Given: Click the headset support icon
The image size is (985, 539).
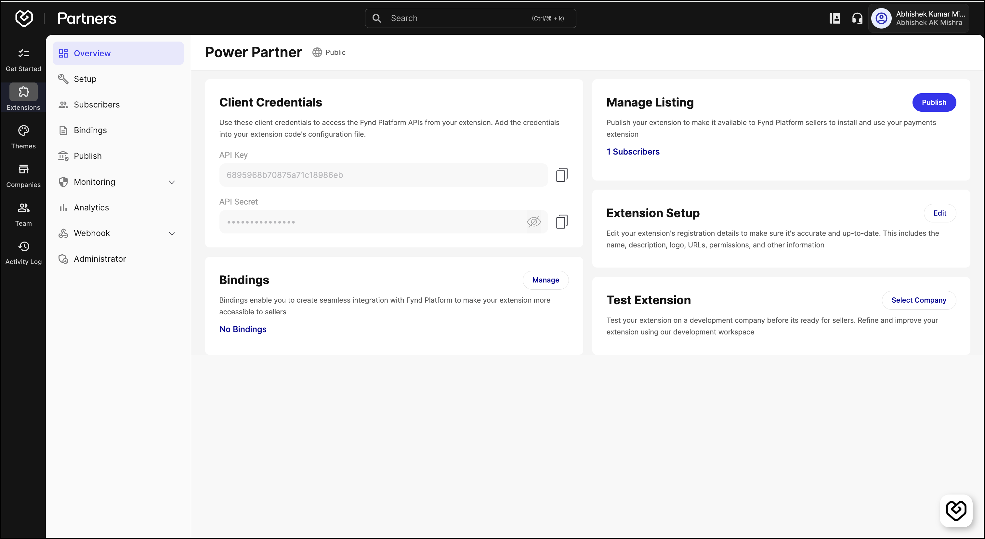Looking at the screenshot, I should point(857,18).
